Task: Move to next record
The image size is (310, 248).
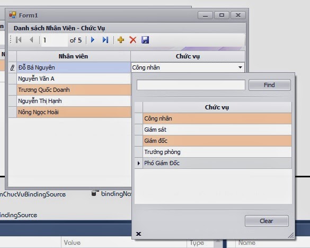Action: click(93, 40)
